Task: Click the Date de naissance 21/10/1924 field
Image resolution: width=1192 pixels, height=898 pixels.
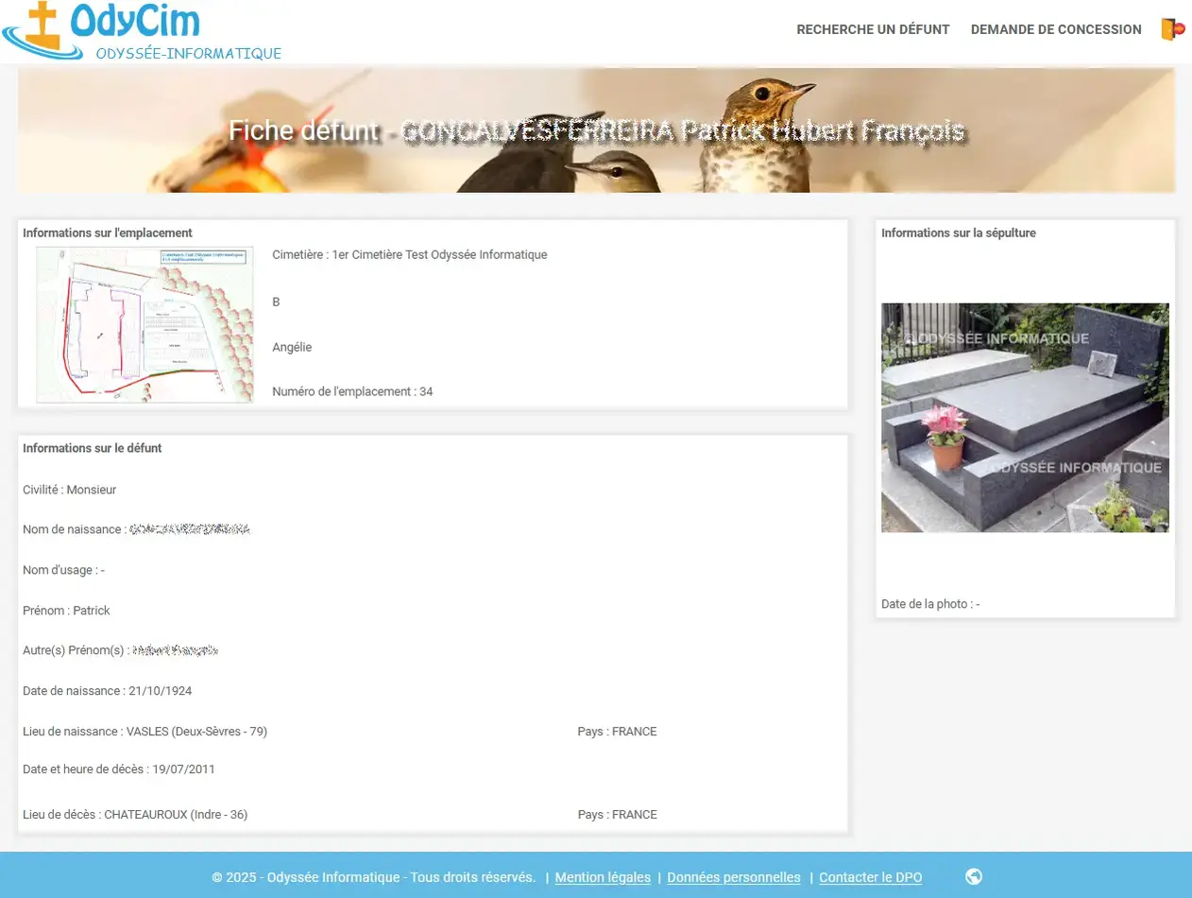Action: tap(108, 691)
